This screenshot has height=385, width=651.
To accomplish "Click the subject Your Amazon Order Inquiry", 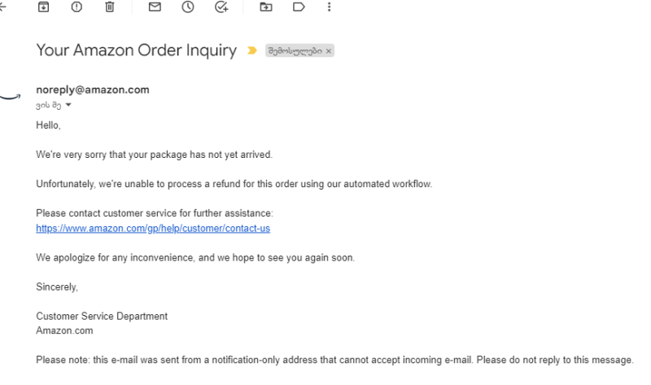I will pyautogui.click(x=136, y=50).
